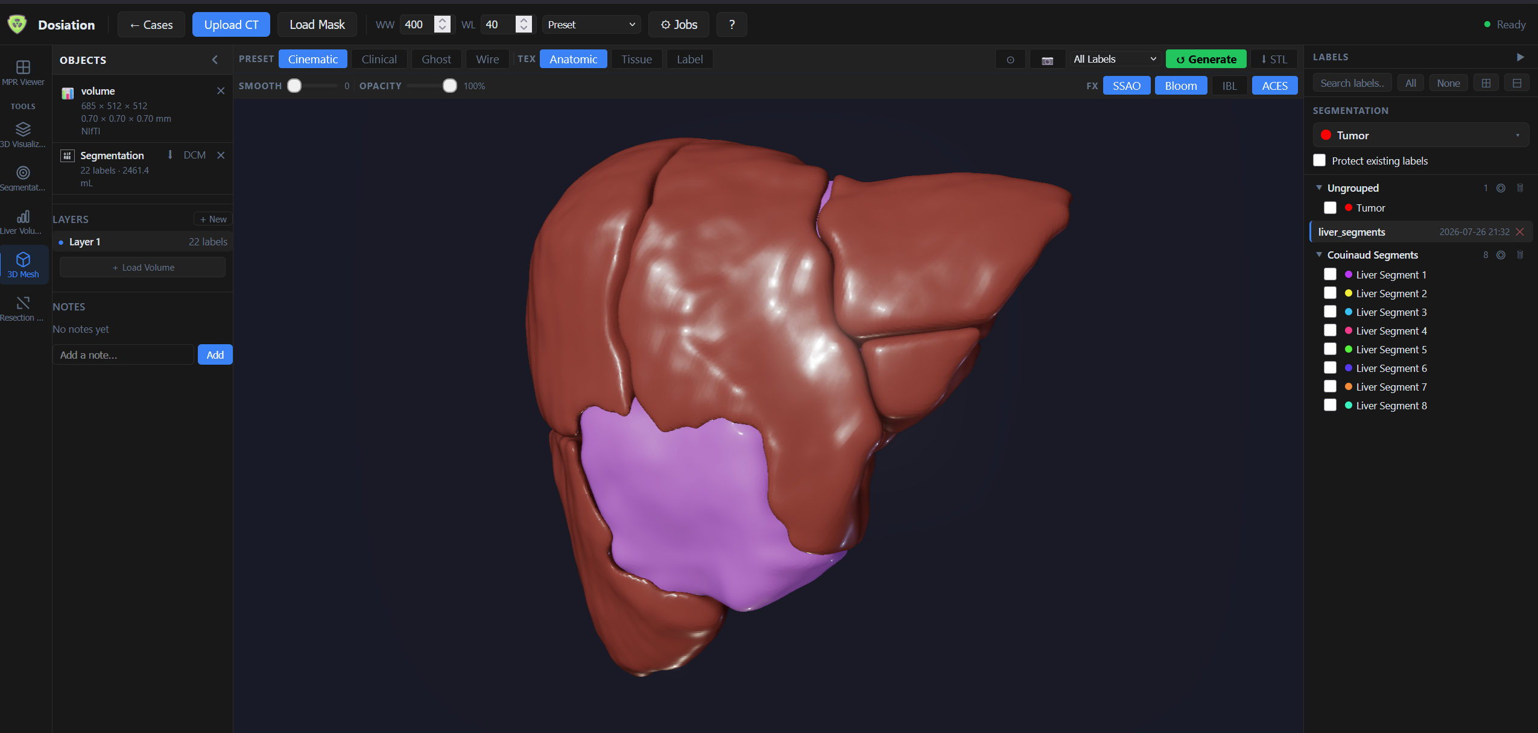The width and height of the screenshot is (1538, 733).
Task: Toggle visibility of Ungrouped group
Action: [1501, 188]
